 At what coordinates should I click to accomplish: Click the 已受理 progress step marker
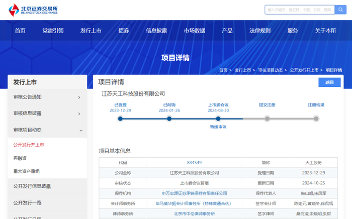[x=120, y=119]
